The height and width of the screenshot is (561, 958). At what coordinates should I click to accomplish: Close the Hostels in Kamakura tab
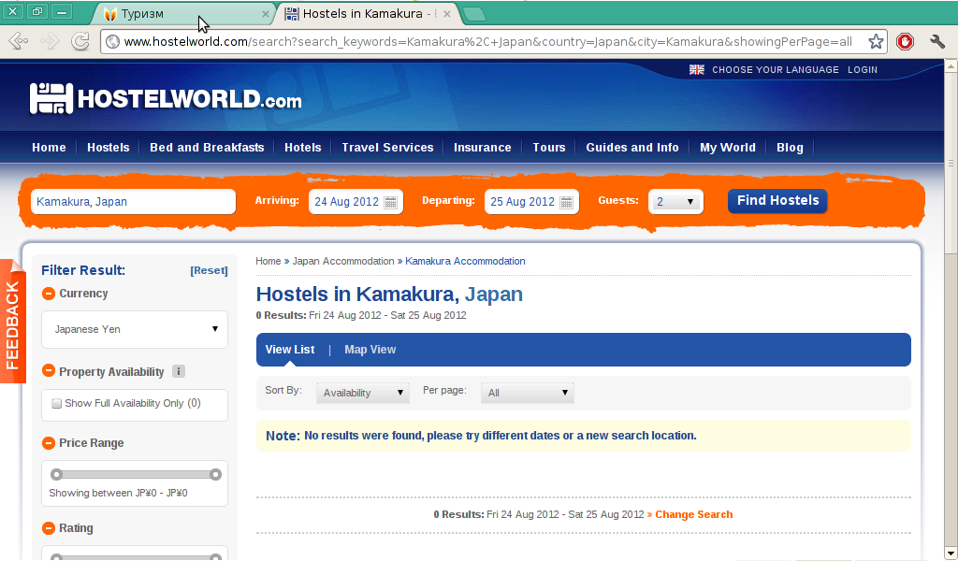point(447,13)
